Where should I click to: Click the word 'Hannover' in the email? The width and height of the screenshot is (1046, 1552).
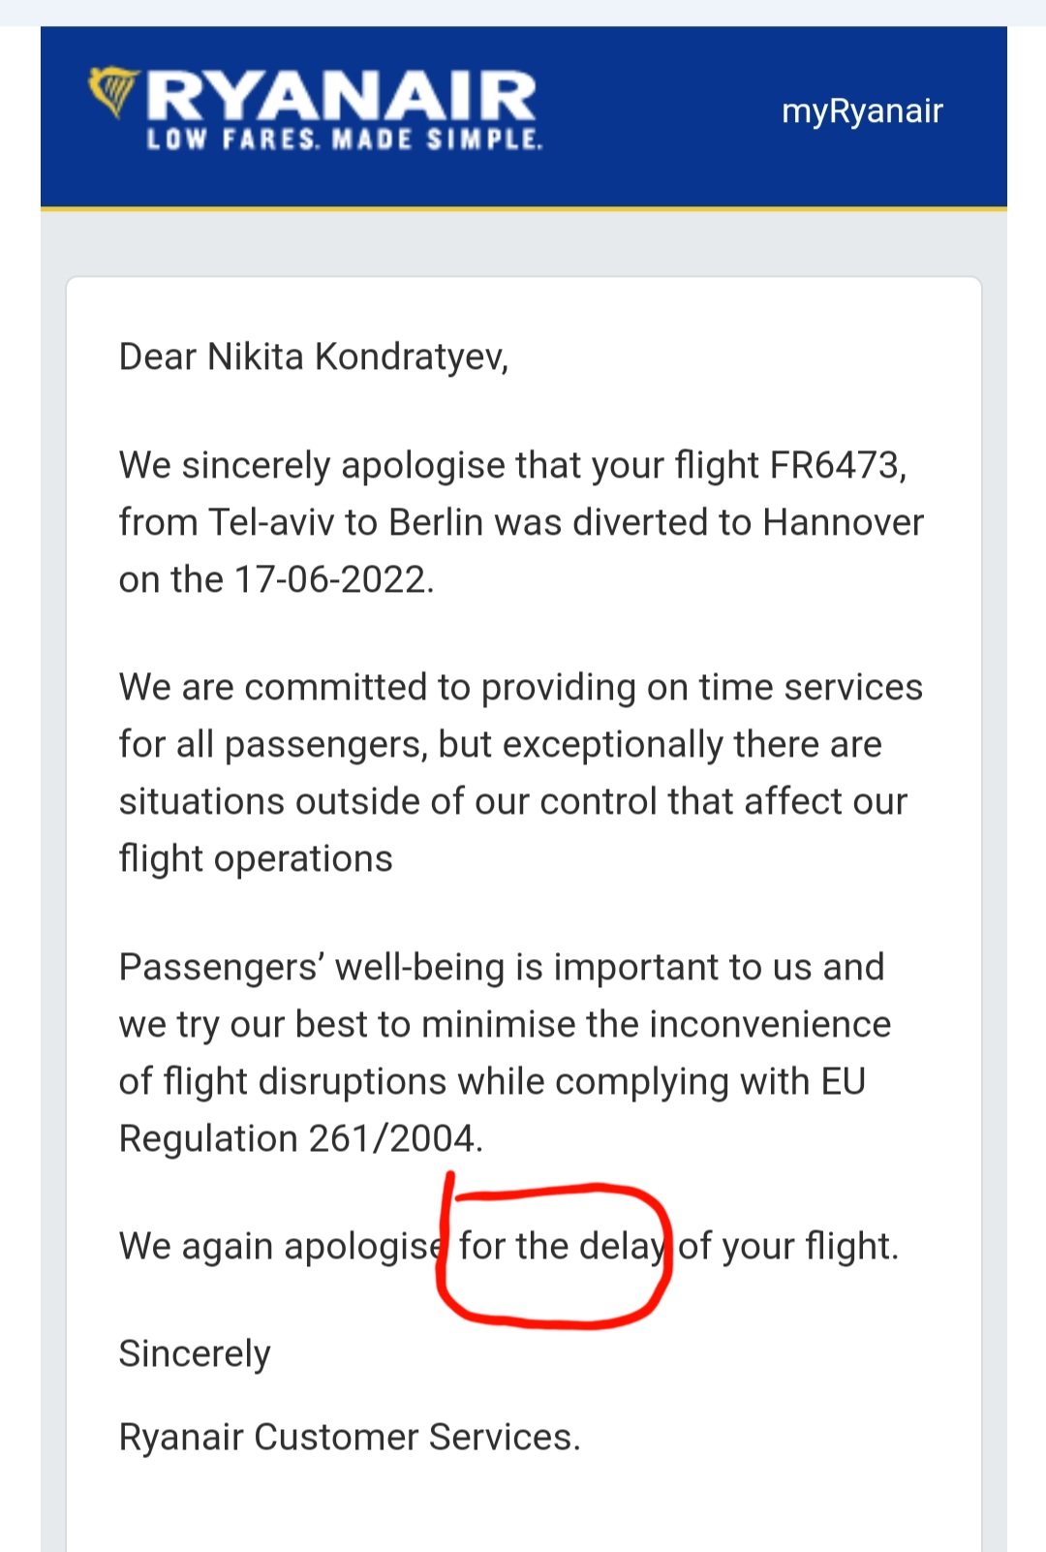pyautogui.click(x=844, y=522)
